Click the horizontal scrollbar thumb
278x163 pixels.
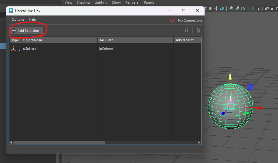pos(59,143)
